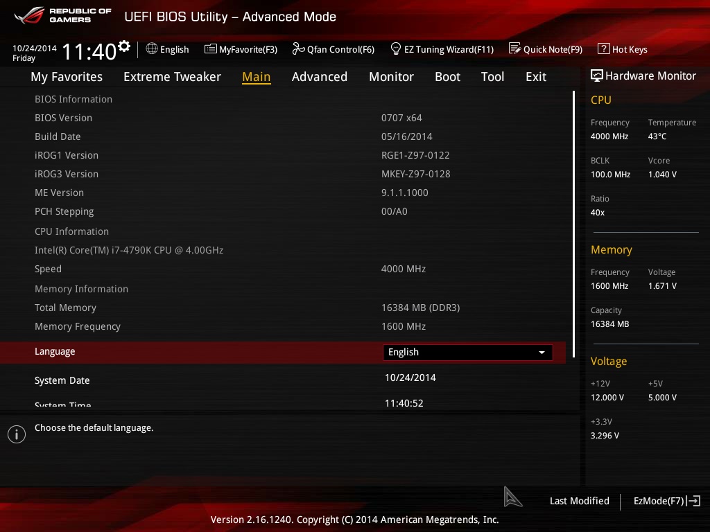Click Qfan Control(F6) text
710x532 pixels.
coord(340,49)
